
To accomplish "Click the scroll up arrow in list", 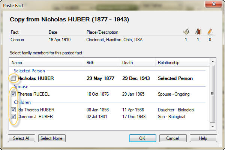I will (213, 61).
